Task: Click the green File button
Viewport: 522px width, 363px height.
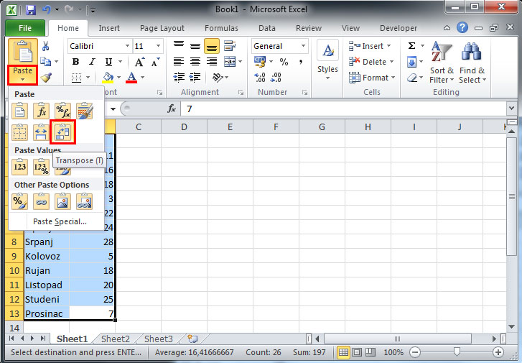Action: 25,28
